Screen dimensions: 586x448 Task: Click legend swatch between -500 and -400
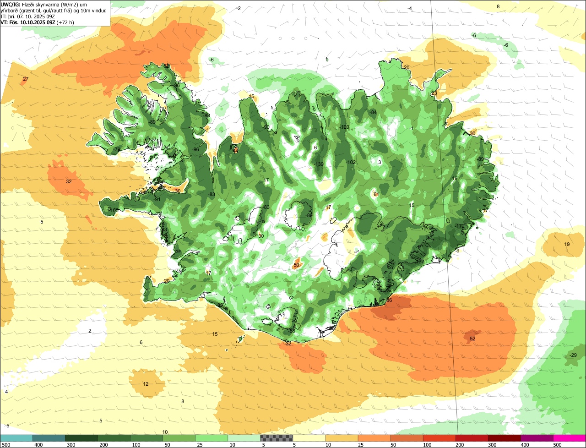click(x=16, y=438)
